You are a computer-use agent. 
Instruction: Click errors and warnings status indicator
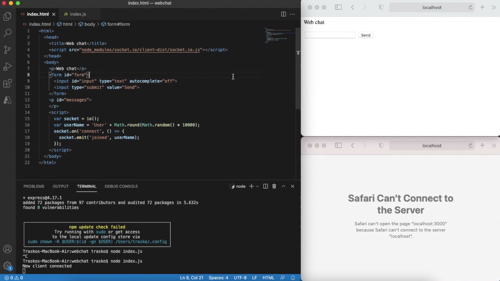point(14,278)
